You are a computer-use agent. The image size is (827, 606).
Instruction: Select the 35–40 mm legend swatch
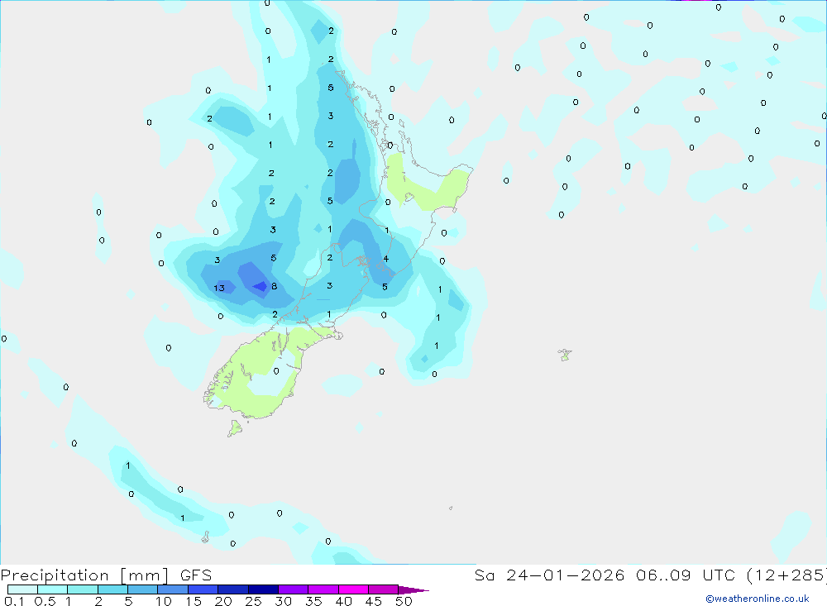click(x=323, y=589)
